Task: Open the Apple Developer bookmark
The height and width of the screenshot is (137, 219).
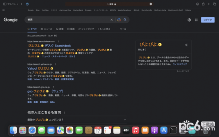Action: pos(124,10)
